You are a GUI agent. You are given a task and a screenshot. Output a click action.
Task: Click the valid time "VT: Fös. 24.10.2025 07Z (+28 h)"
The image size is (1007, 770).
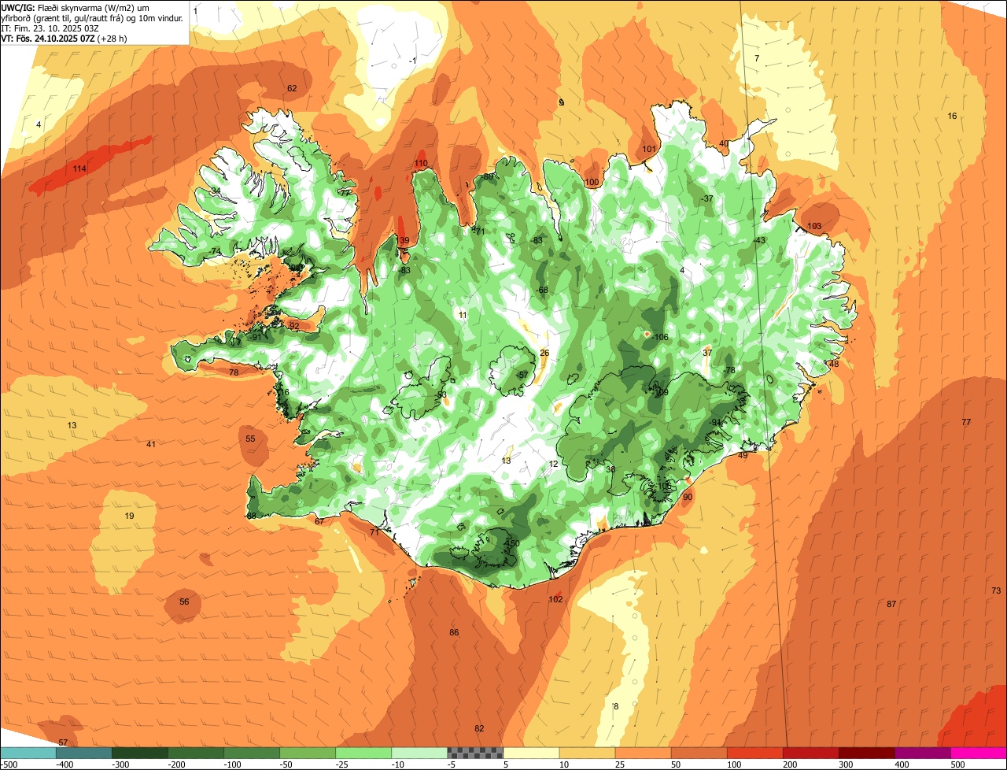(x=65, y=38)
